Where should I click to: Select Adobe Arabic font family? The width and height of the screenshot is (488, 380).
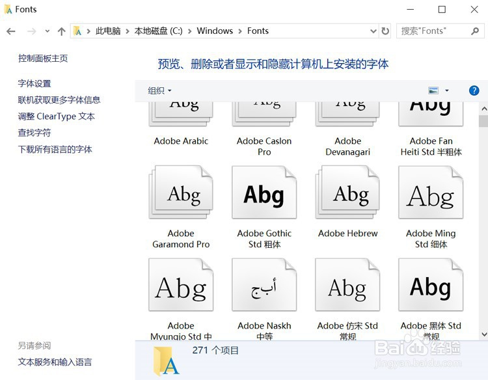click(181, 123)
